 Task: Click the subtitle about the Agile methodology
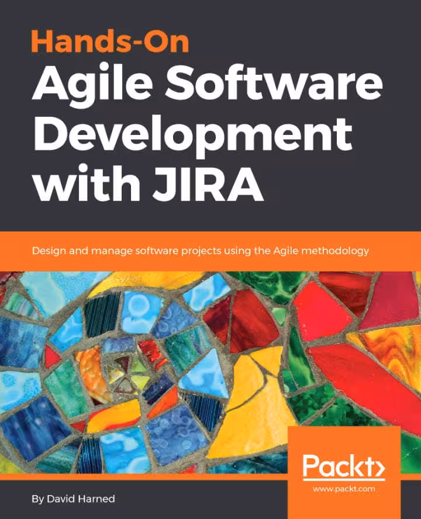[x=201, y=251]
